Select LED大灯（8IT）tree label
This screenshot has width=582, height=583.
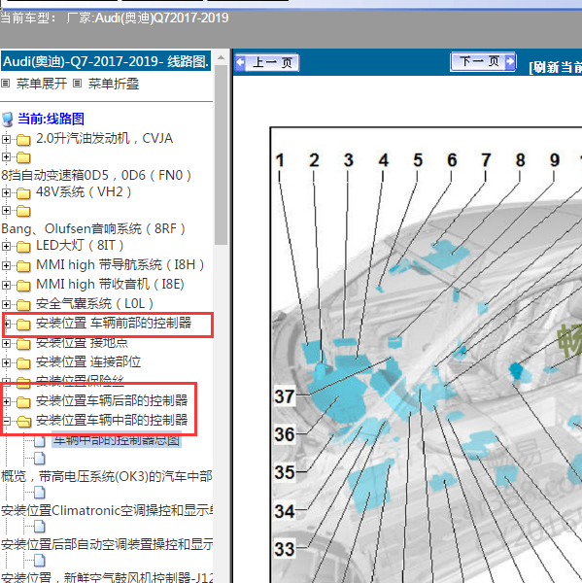[80, 245]
